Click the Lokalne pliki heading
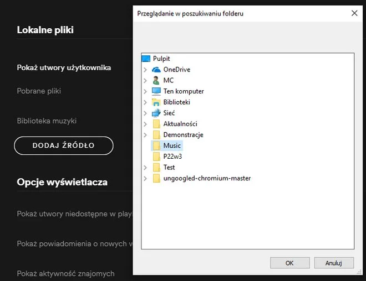Viewport: 366px width, 281px height. 45,30
